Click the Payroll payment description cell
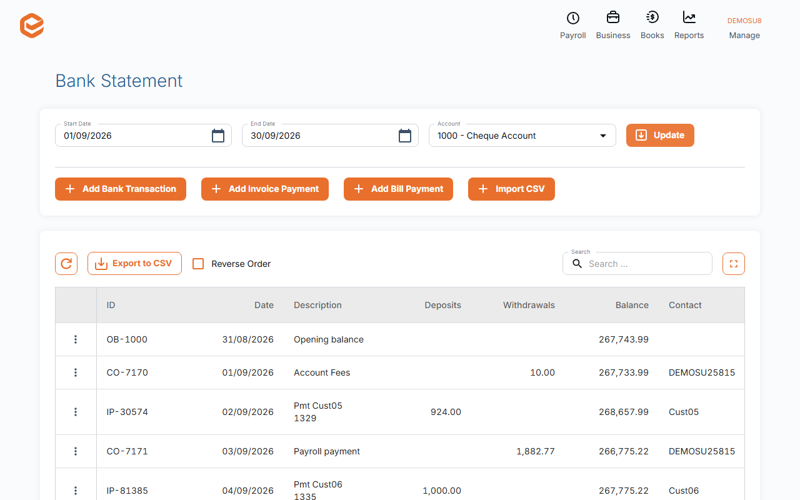The image size is (800, 500). (x=327, y=451)
